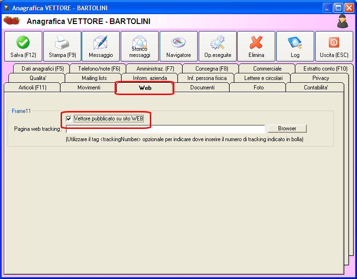
Task: Open the Documenti tab
Action: [202, 88]
